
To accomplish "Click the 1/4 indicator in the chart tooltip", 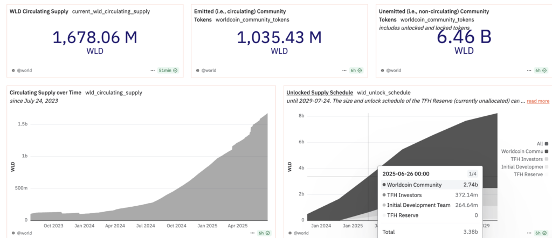I will click(x=472, y=174).
